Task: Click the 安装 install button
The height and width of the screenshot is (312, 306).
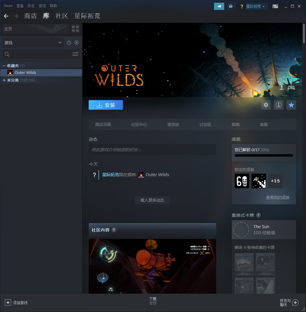Action: tap(106, 105)
